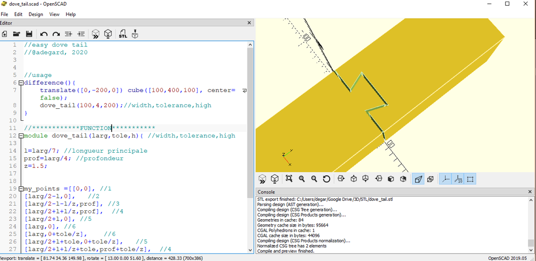This screenshot has width=536, height=261.
Task: Export as STL using the STL icon
Action: tap(123, 34)
